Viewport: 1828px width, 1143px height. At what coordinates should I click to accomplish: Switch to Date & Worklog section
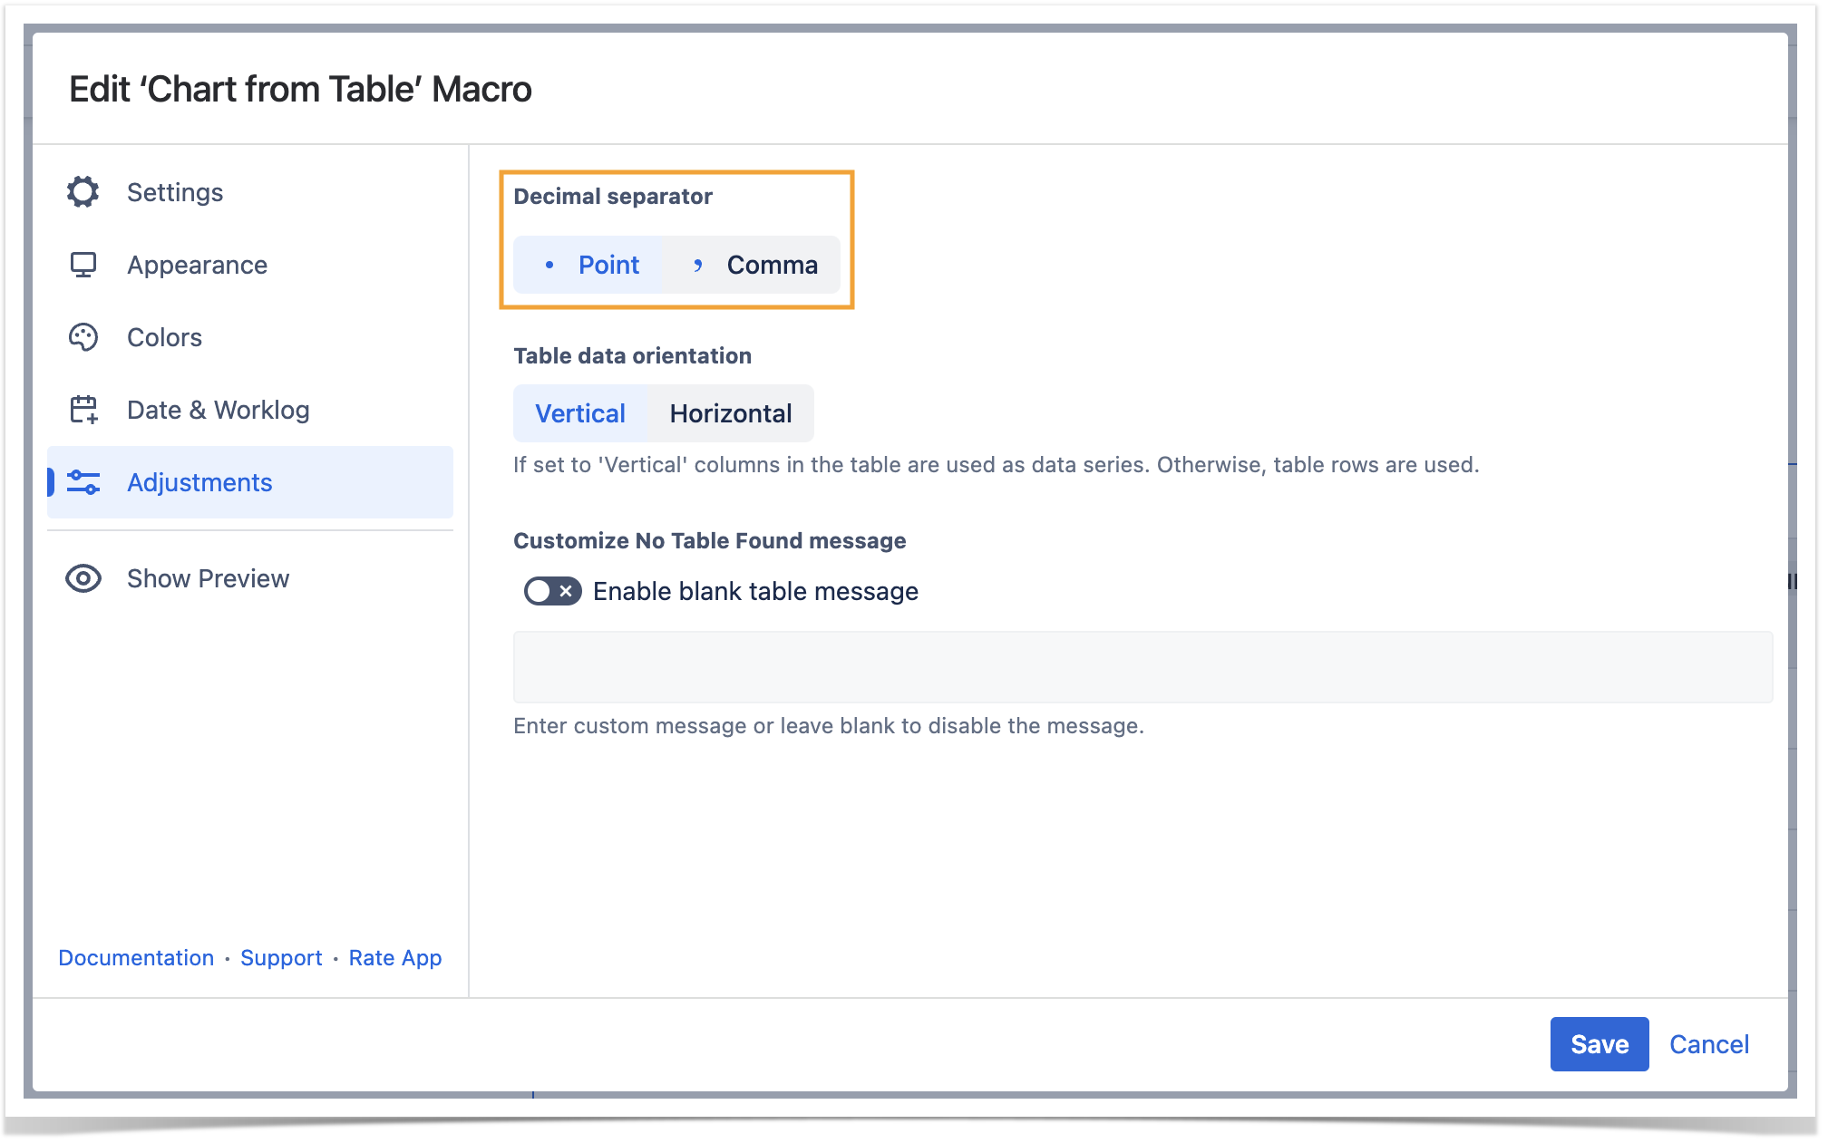[218, 410]
